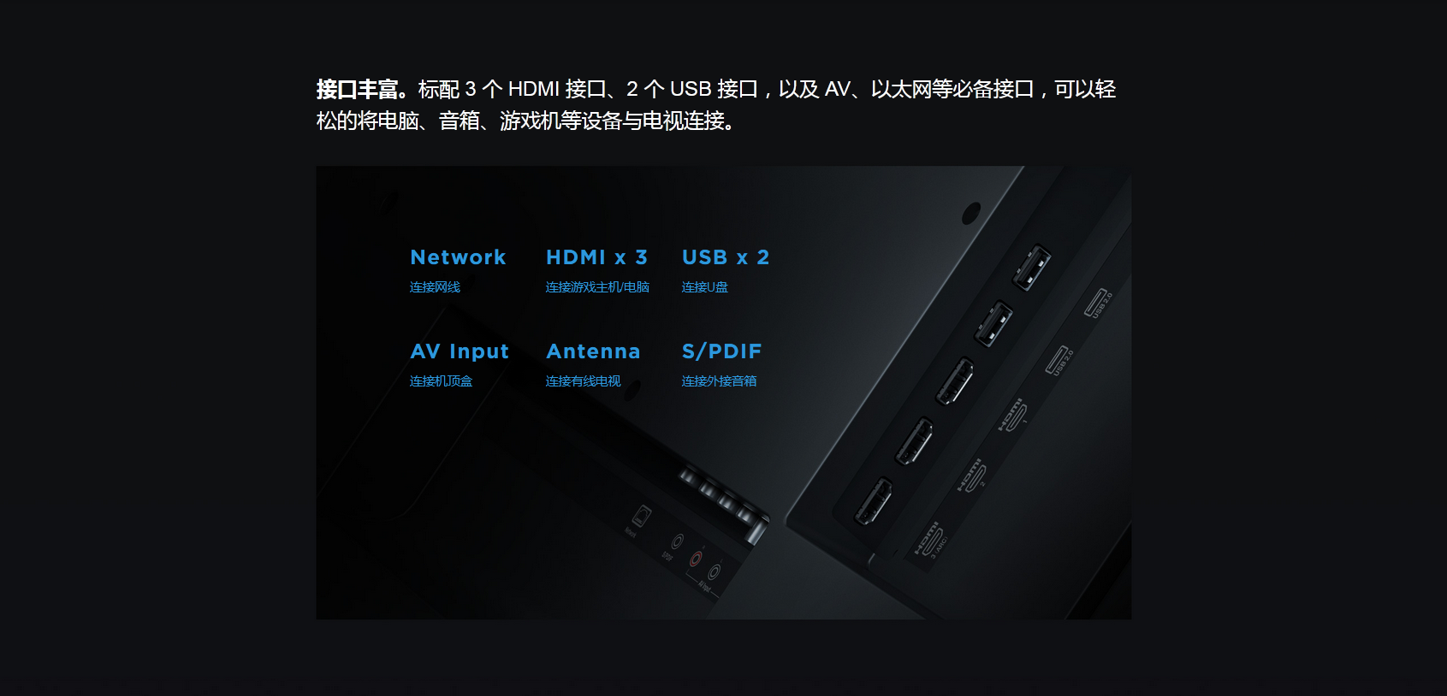Screen dimensions: 1447x696
Task: Click the HDMI 1 label icon
Action: tap(1012, 414)
